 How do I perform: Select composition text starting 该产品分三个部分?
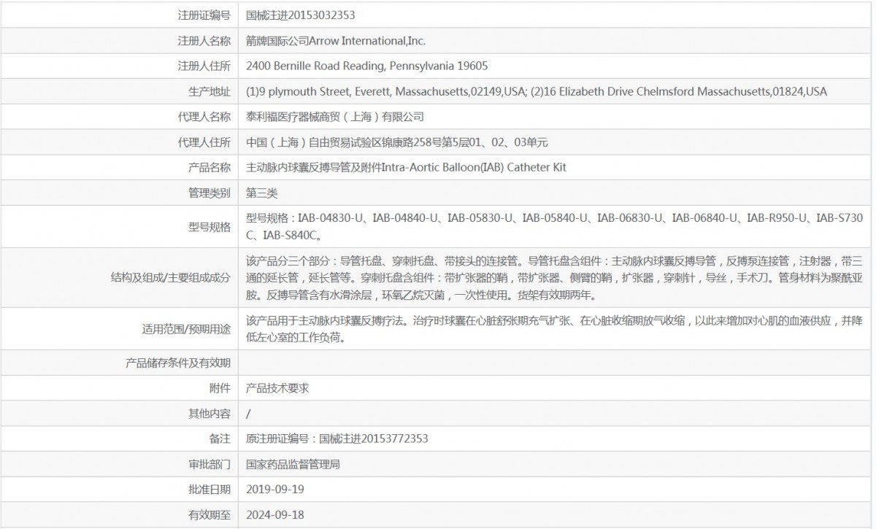pos(555,277)
